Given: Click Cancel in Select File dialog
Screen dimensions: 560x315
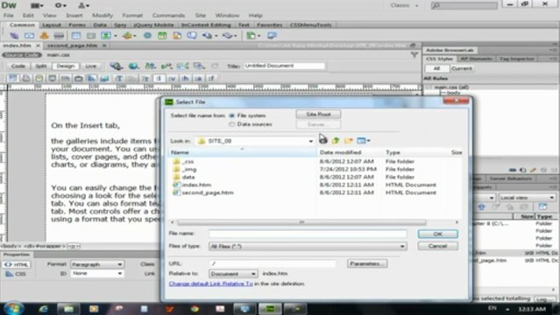Looking at the screenshot, I should 438,246.
